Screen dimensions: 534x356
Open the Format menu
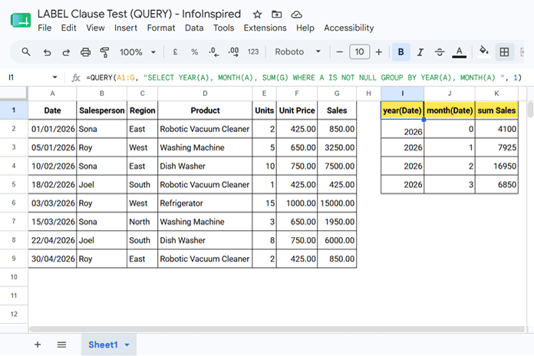pyautogui.click(x=161, y=28)
